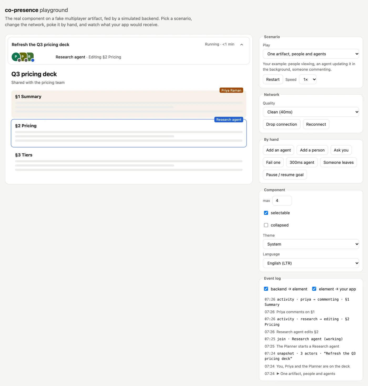Collapse the presence bar with the chevron
368x386 pixels.
click(242, 45)
